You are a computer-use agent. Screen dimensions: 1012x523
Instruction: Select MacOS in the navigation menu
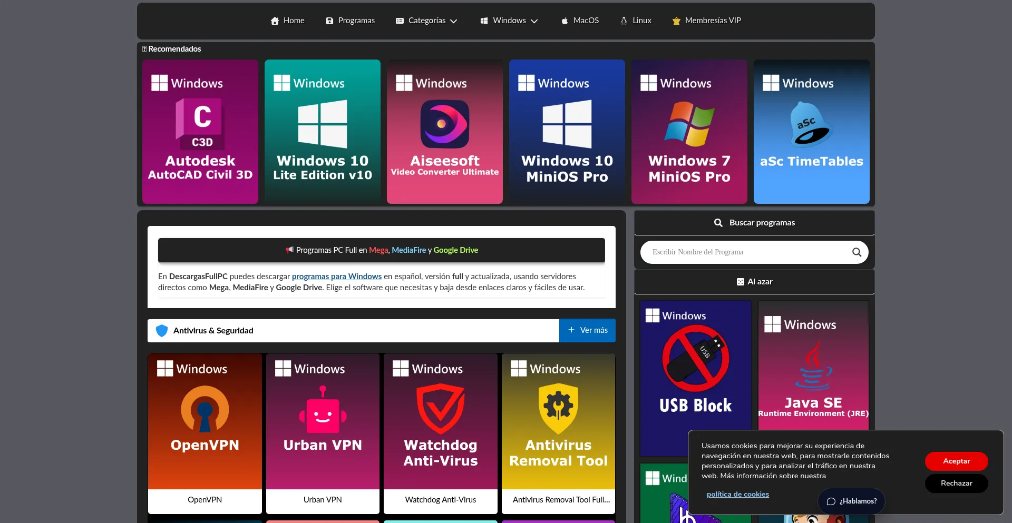click(587, 21)
